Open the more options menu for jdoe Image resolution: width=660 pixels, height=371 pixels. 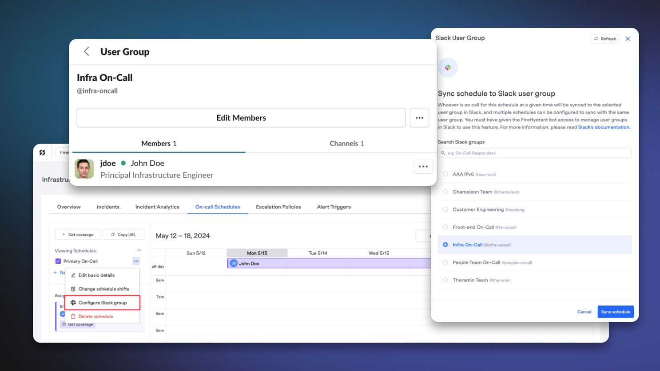[423, 167]
